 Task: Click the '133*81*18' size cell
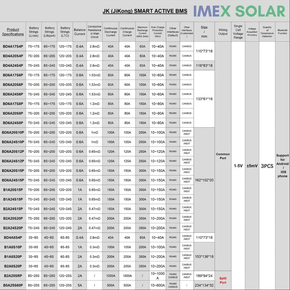point(204,99)
